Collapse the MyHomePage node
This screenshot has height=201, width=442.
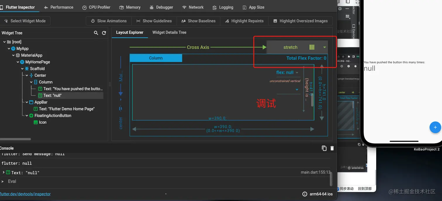pos(18,62)
